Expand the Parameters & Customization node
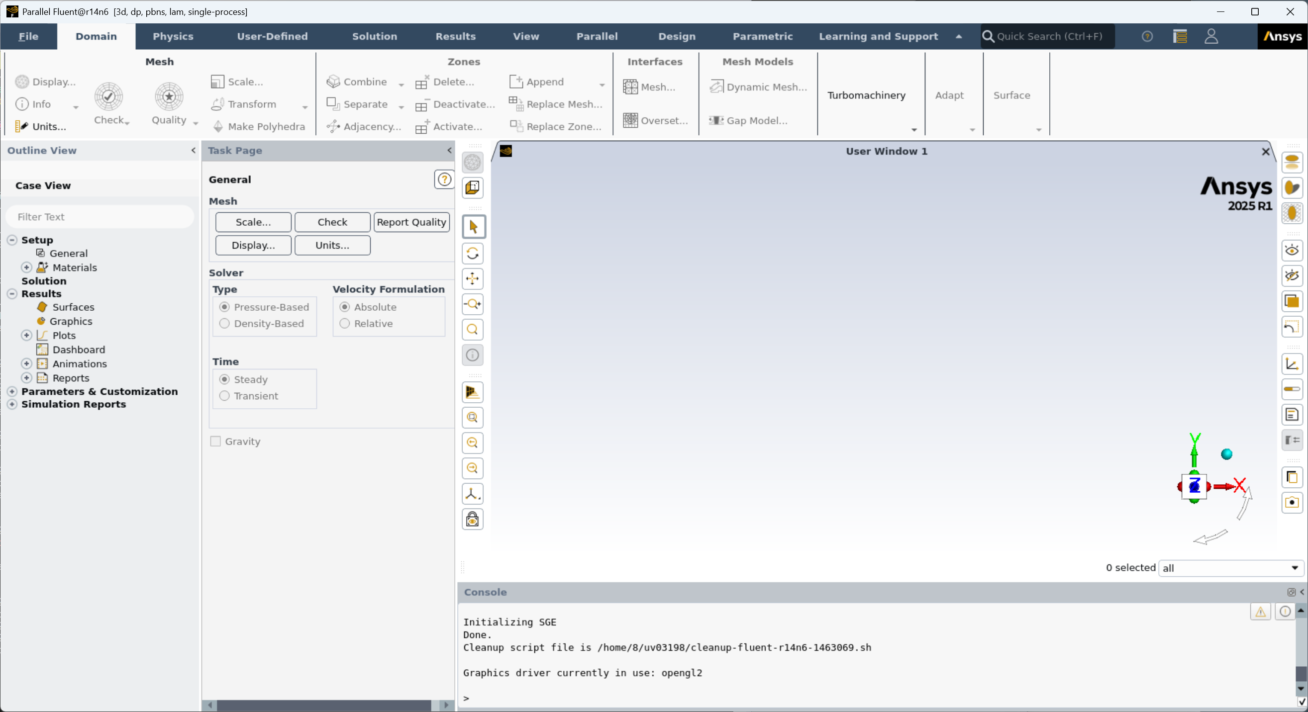The width and height of the screenshot is (1308, 712). [x=12, y=392]
